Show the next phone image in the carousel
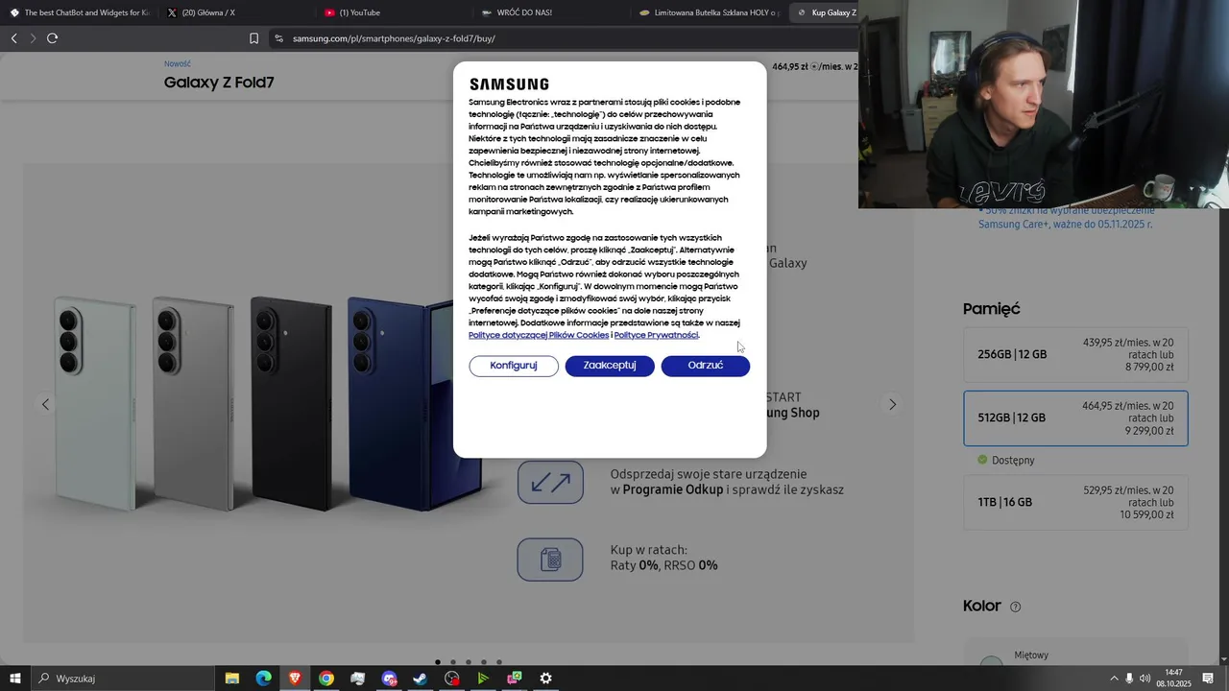Image resolution: width=1229 pixels, height=691 pixels. pos(892,404)
